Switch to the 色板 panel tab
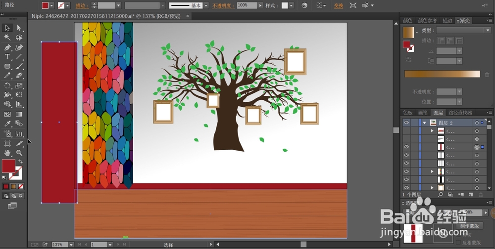This screenshot has height=249, width=495. point(407,113)
